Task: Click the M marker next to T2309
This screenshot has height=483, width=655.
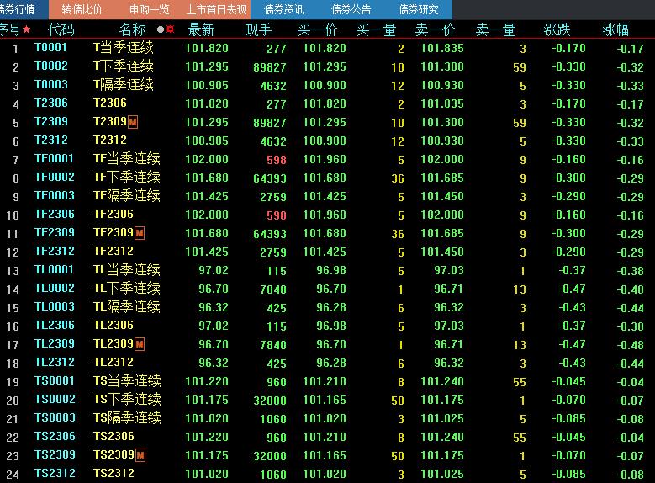Action: click(133, 122)
